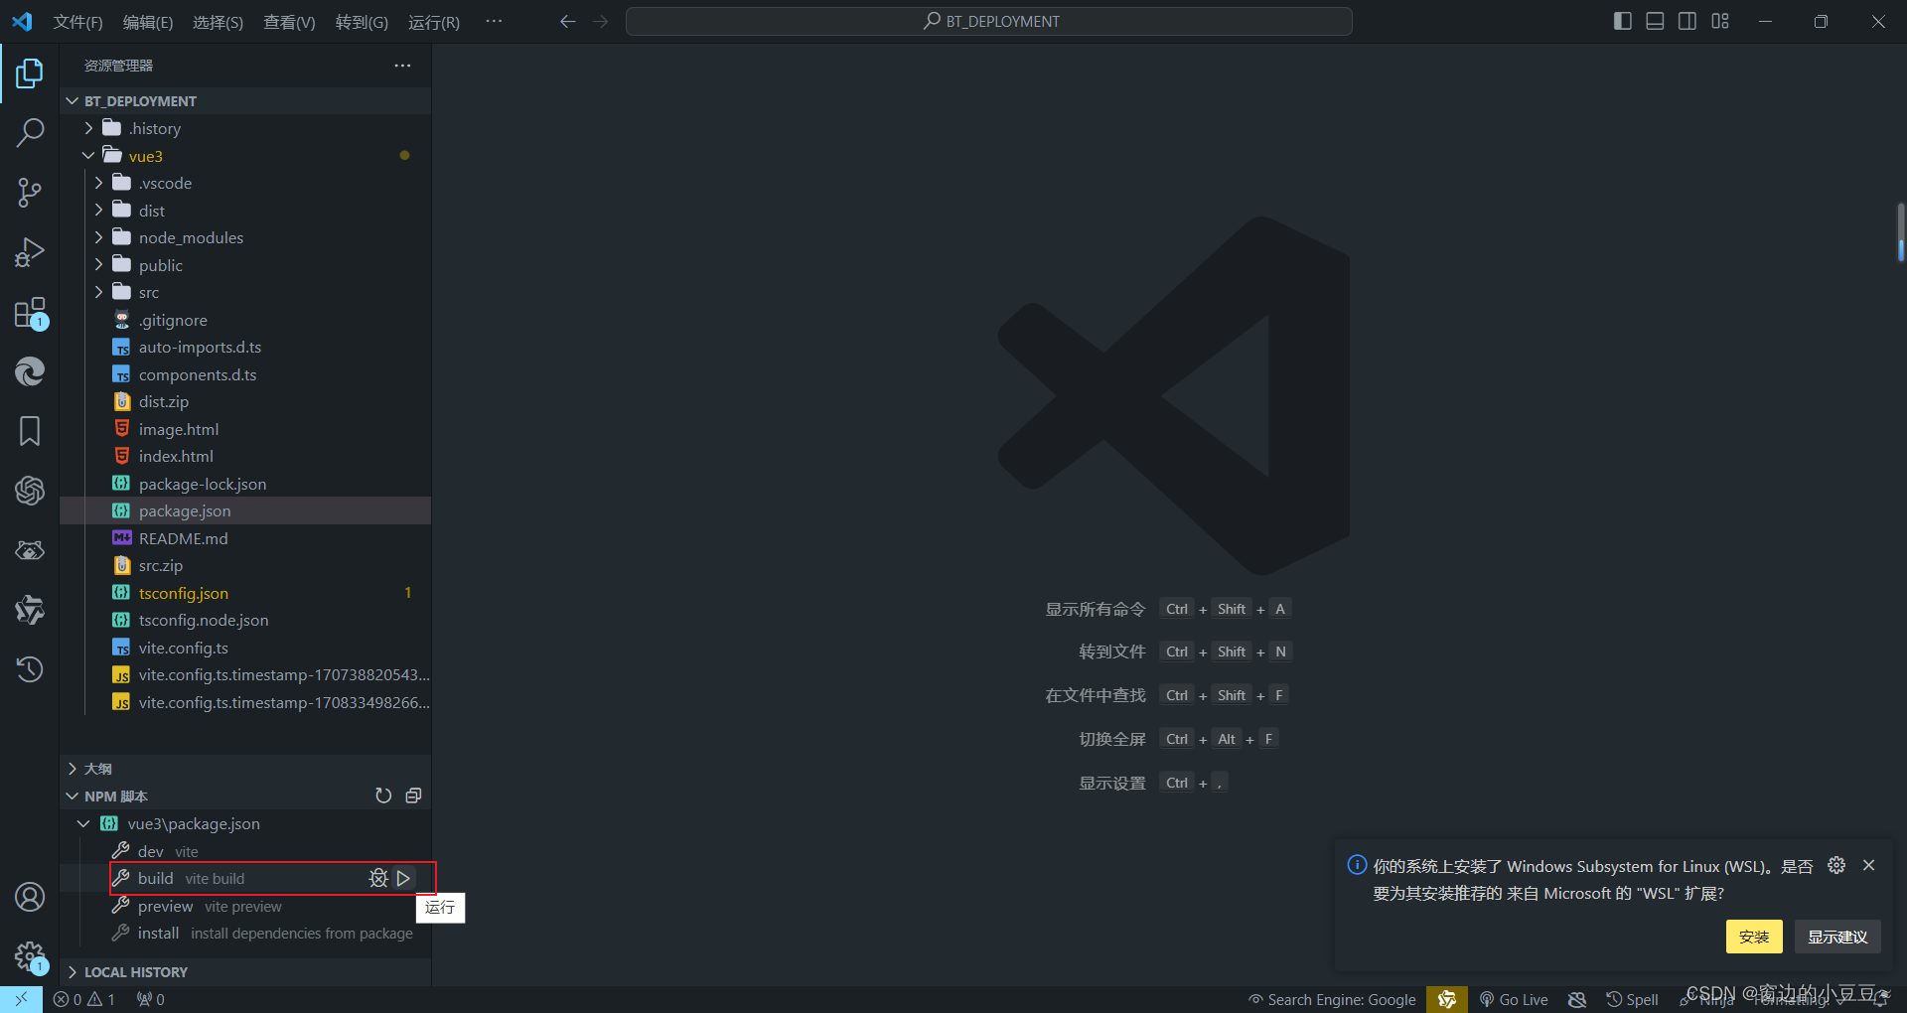Open Source Control view

pos(30,193)
